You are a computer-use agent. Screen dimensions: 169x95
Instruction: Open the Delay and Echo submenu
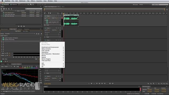pos(52,49)
